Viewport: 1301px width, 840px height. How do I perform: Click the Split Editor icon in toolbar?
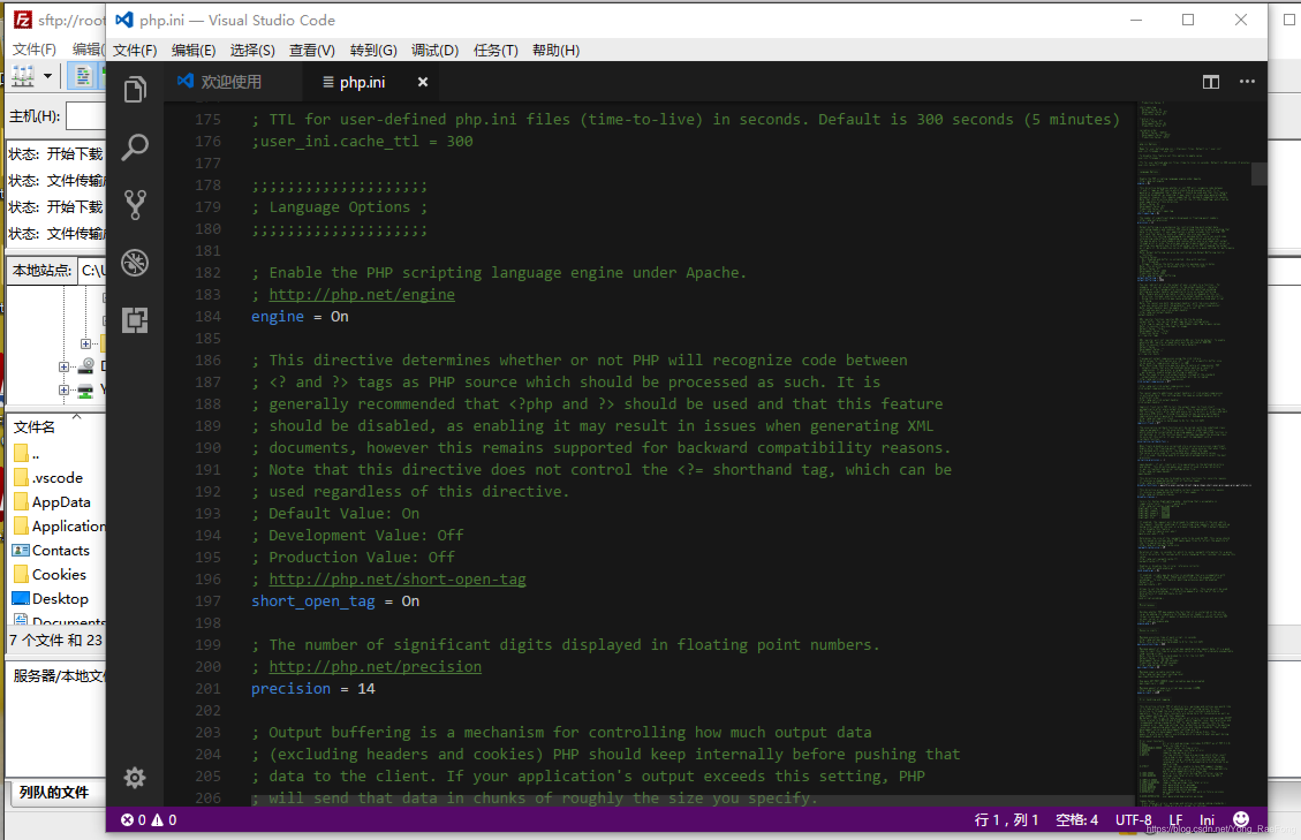coord(1211,82)
